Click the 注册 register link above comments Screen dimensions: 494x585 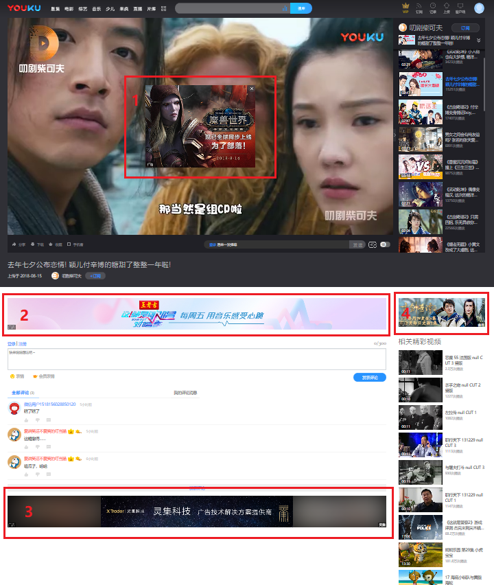click(x=23, y=343)
